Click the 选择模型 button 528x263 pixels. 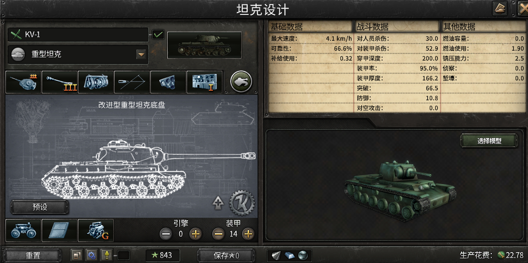pyautogui.click(x=489, y=141)
